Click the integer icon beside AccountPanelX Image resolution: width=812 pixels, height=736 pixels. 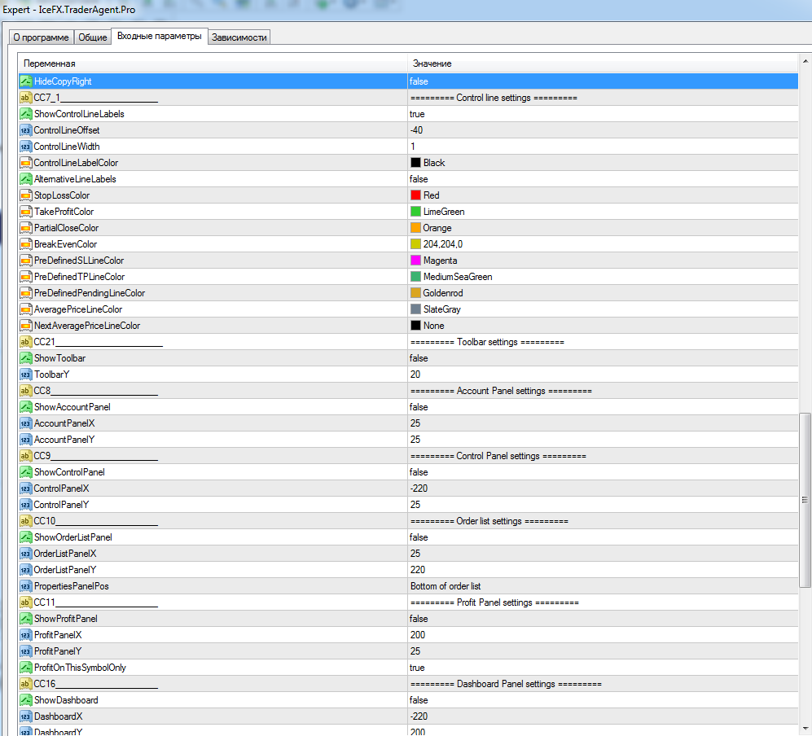click(25, 423)
